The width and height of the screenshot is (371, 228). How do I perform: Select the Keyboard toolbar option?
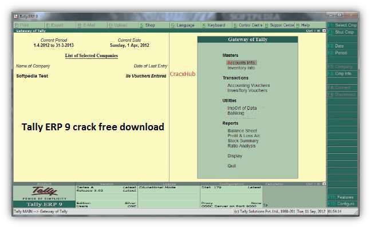217,25
